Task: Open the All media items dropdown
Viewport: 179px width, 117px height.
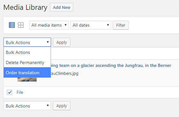Action: [49, 25]
